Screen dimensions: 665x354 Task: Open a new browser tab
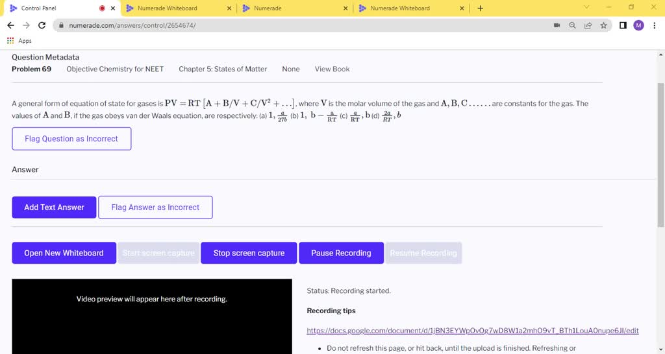pos(480,8)
